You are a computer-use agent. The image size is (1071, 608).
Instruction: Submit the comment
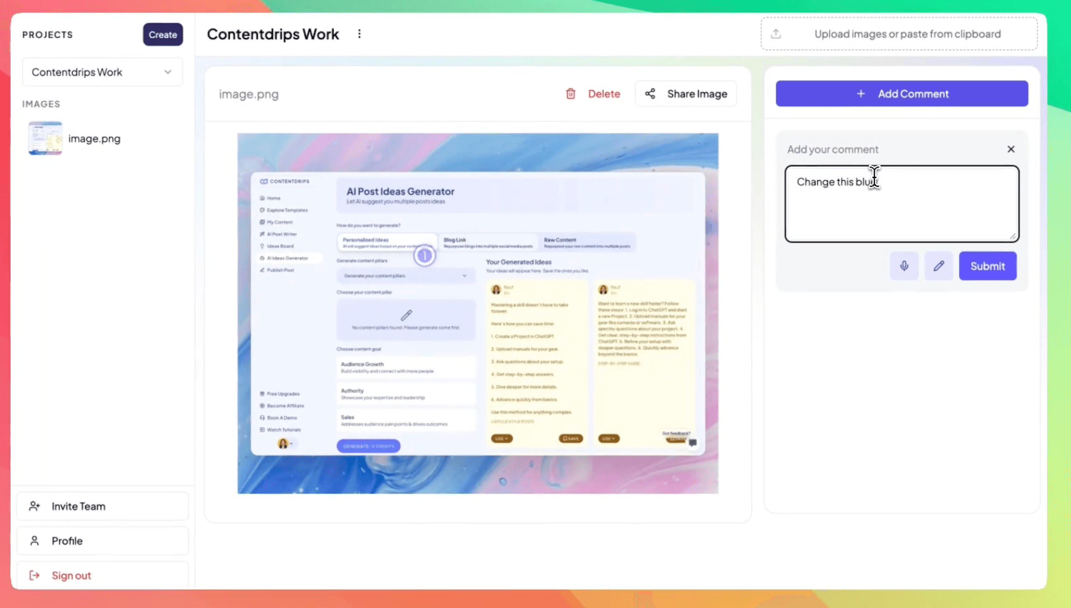coord(988,266)
